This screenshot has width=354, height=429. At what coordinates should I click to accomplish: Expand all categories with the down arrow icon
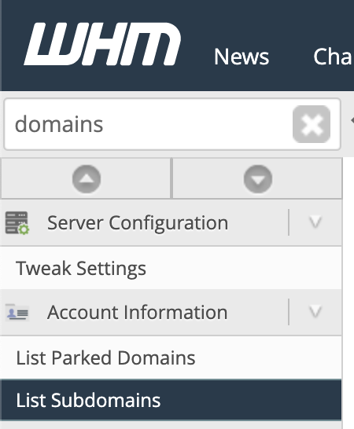(x=257, y=179)
